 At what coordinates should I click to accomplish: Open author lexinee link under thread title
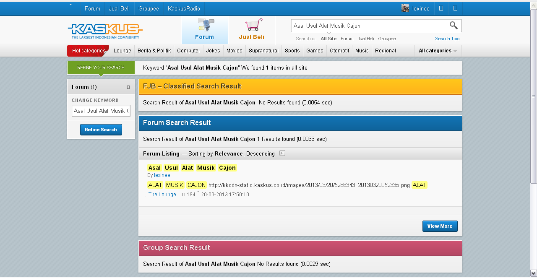(x=162, y=175)
